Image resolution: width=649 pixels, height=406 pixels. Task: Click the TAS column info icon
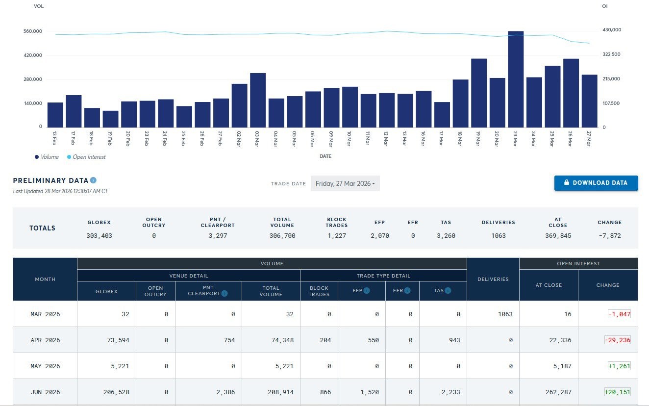pos(449,291)
